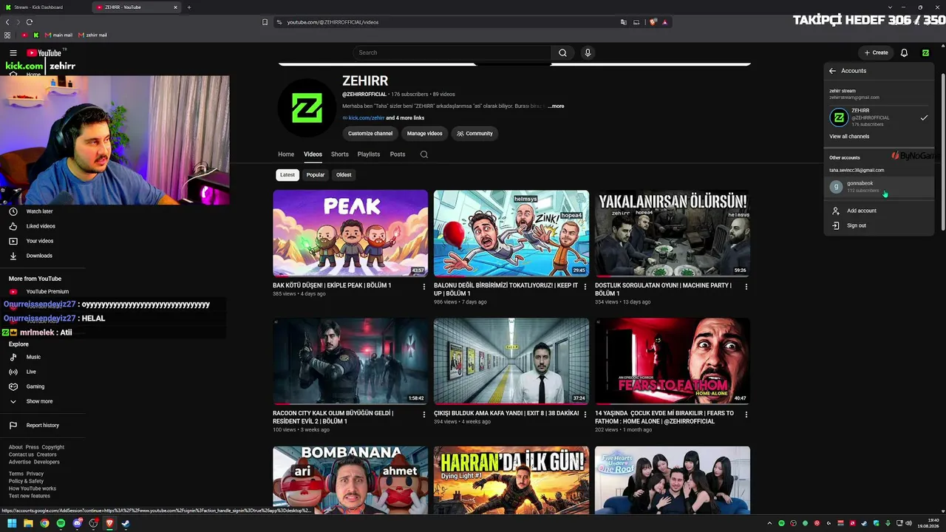Go back using the Accounts panel arrow
Image resolution: width=946 pixels, height=532 pixels.
pyautogui.click(x=832, y=71)
